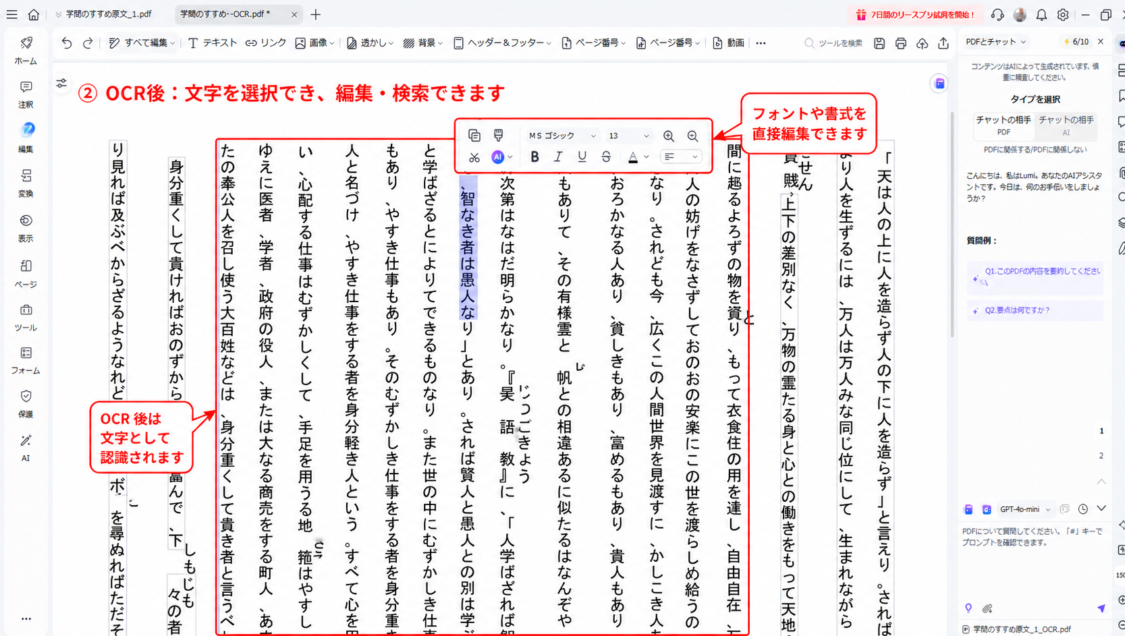Click the Save disk icon
The height and width of the screenshot is (636, 1125).
[879, 43]
